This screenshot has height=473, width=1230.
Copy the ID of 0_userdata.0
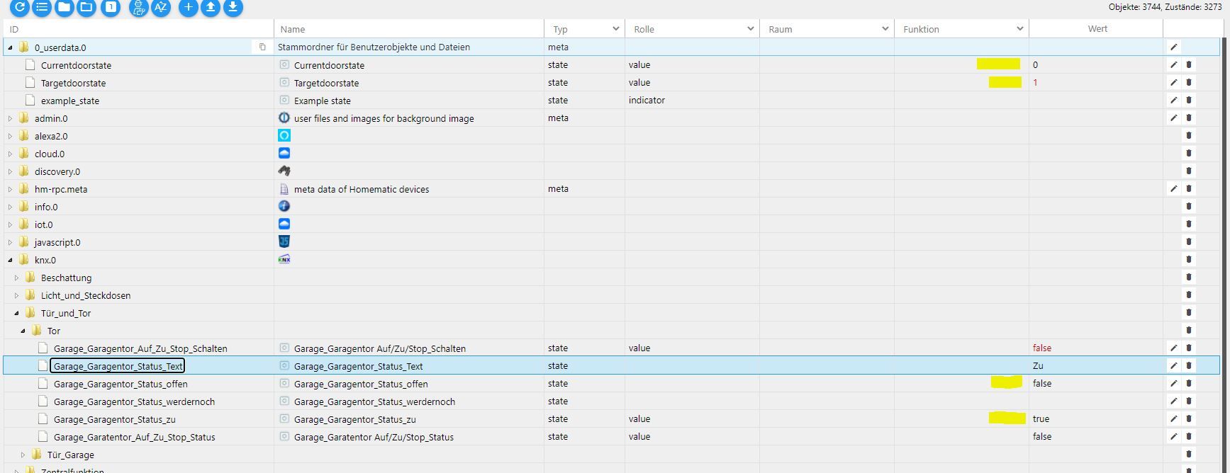[x=262, y=47]
